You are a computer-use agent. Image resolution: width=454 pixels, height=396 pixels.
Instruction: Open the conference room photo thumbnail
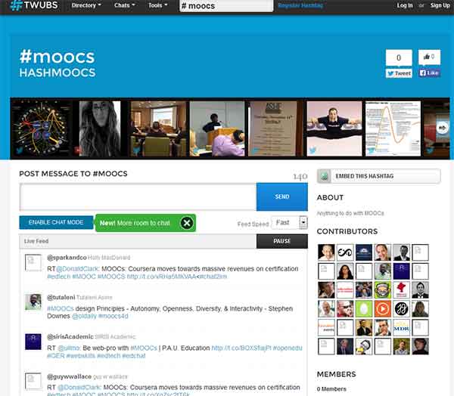point(158,128)
